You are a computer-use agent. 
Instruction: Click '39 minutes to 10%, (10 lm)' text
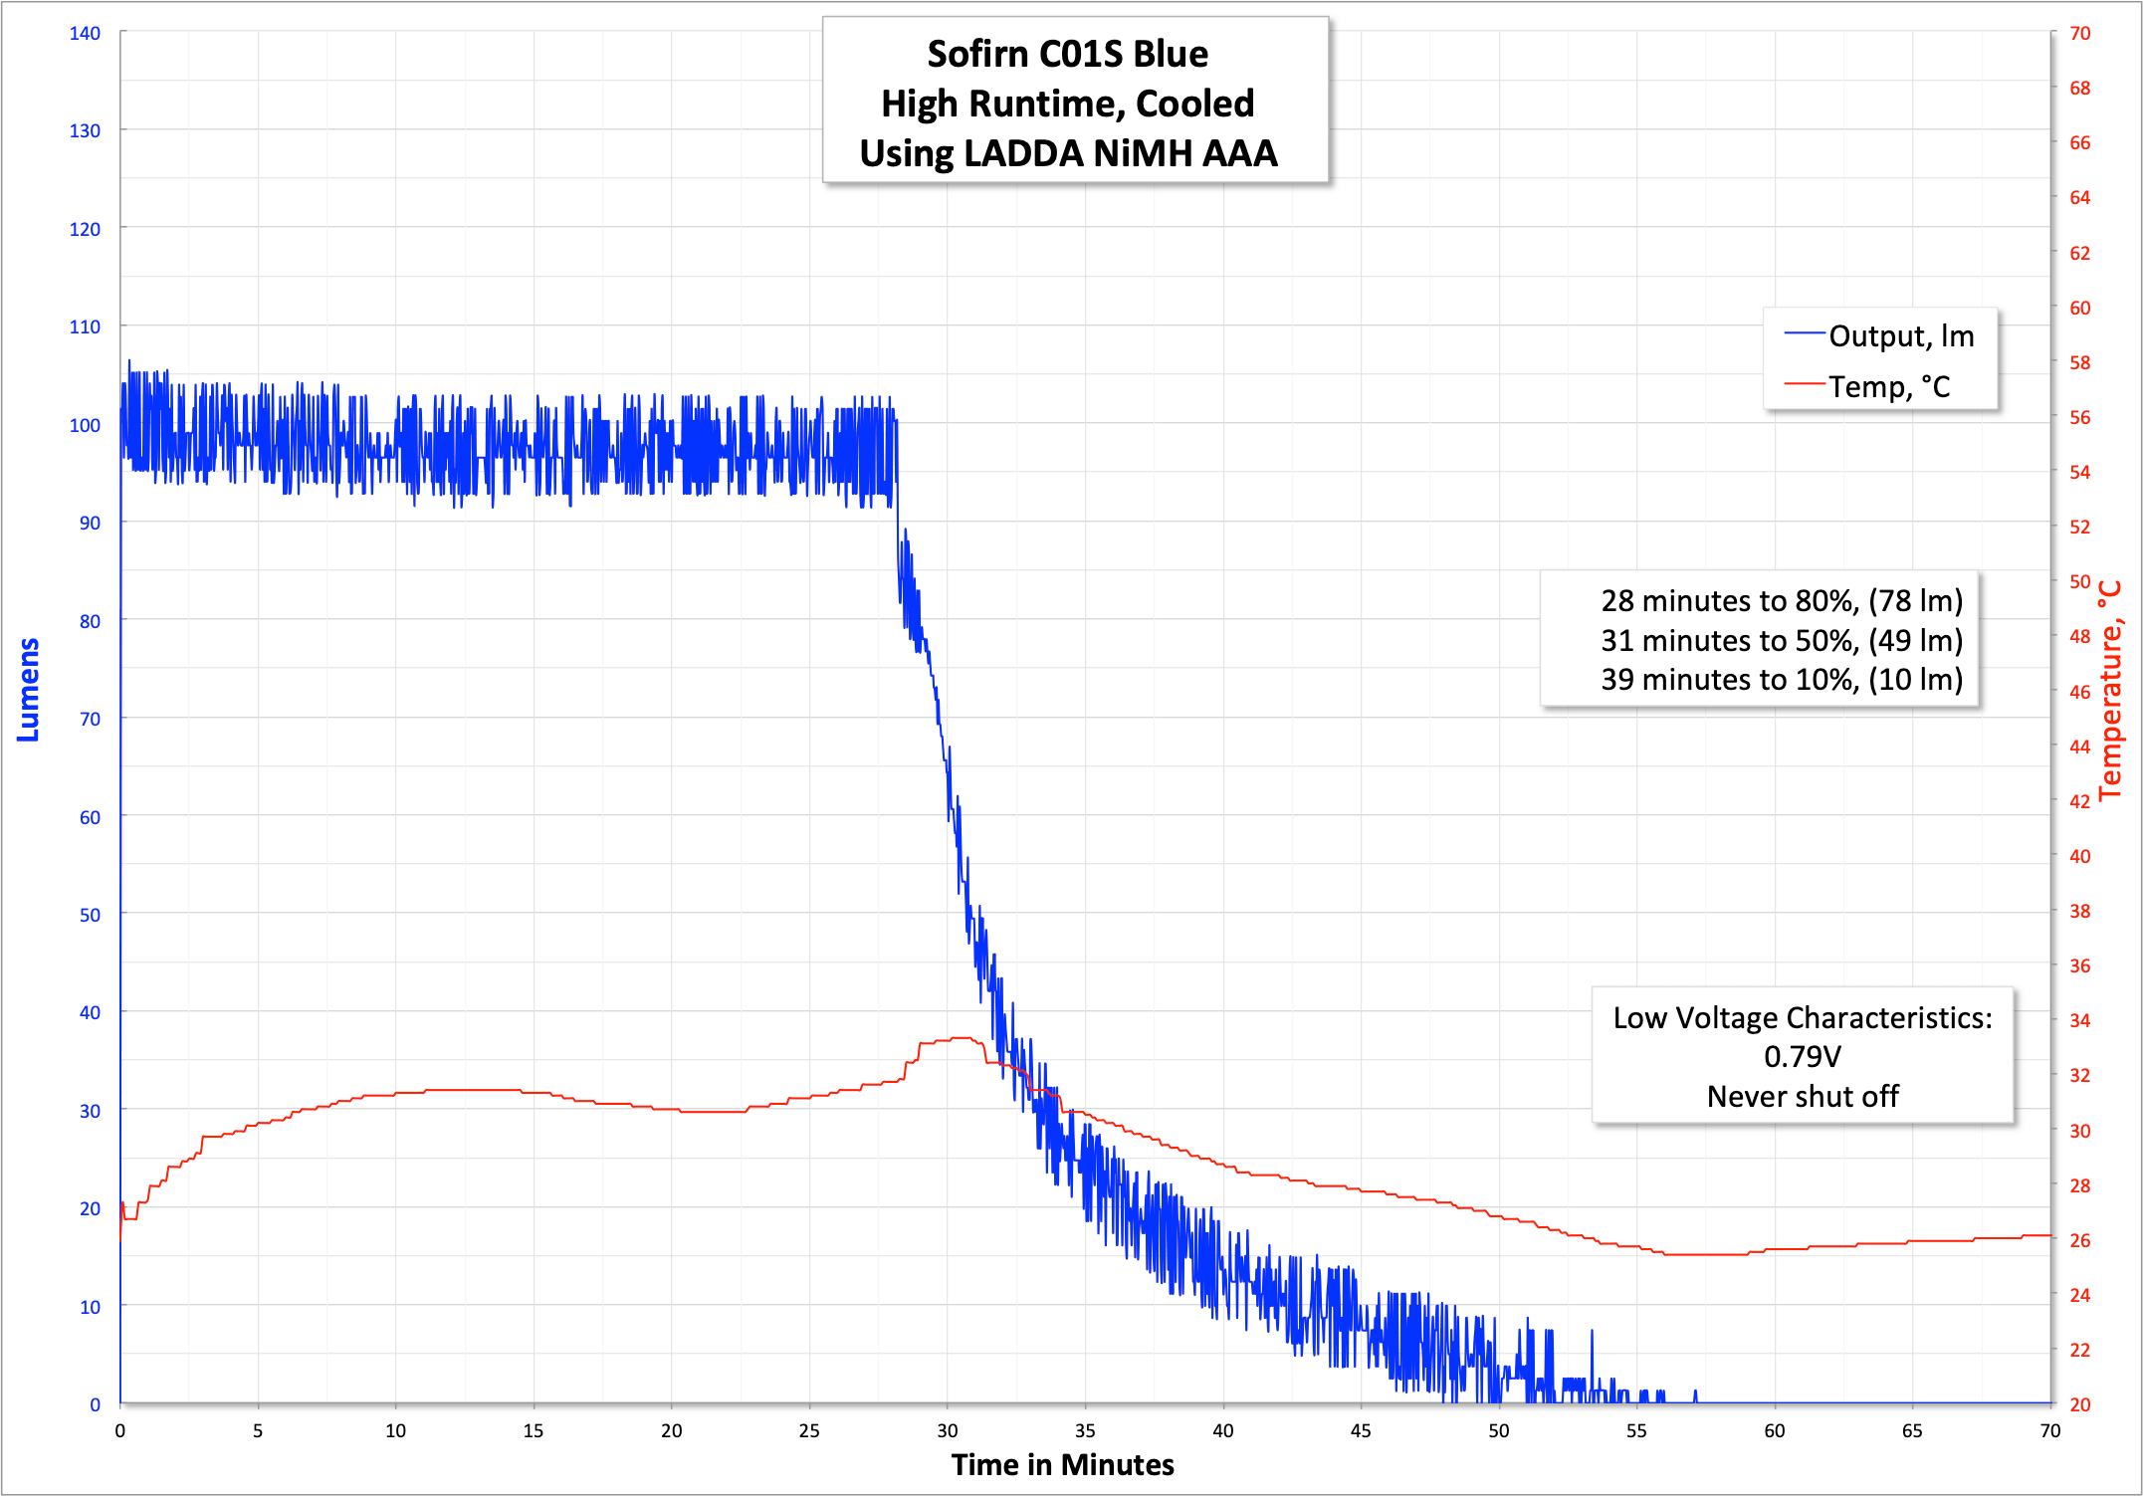(1781, 679)
